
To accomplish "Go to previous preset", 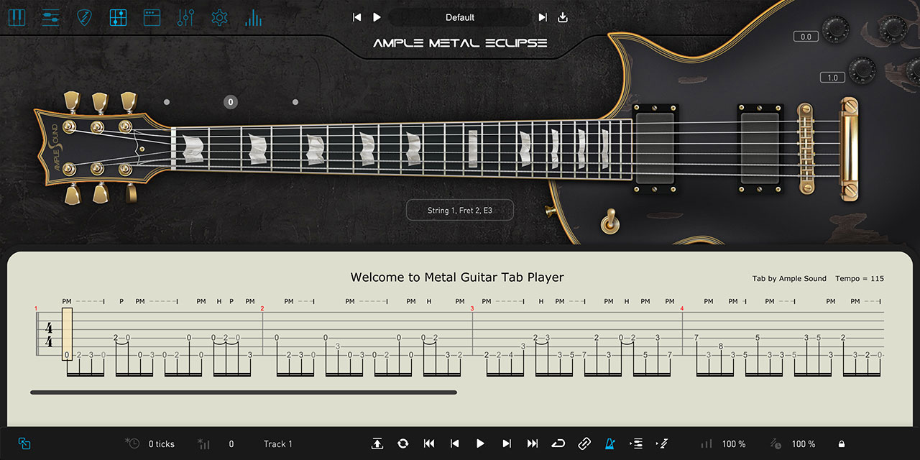I will [357, 17].
